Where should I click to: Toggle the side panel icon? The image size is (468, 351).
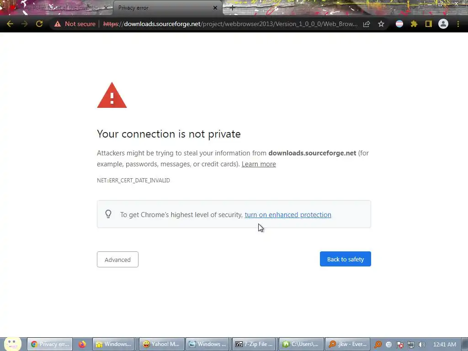coord(429,24)
